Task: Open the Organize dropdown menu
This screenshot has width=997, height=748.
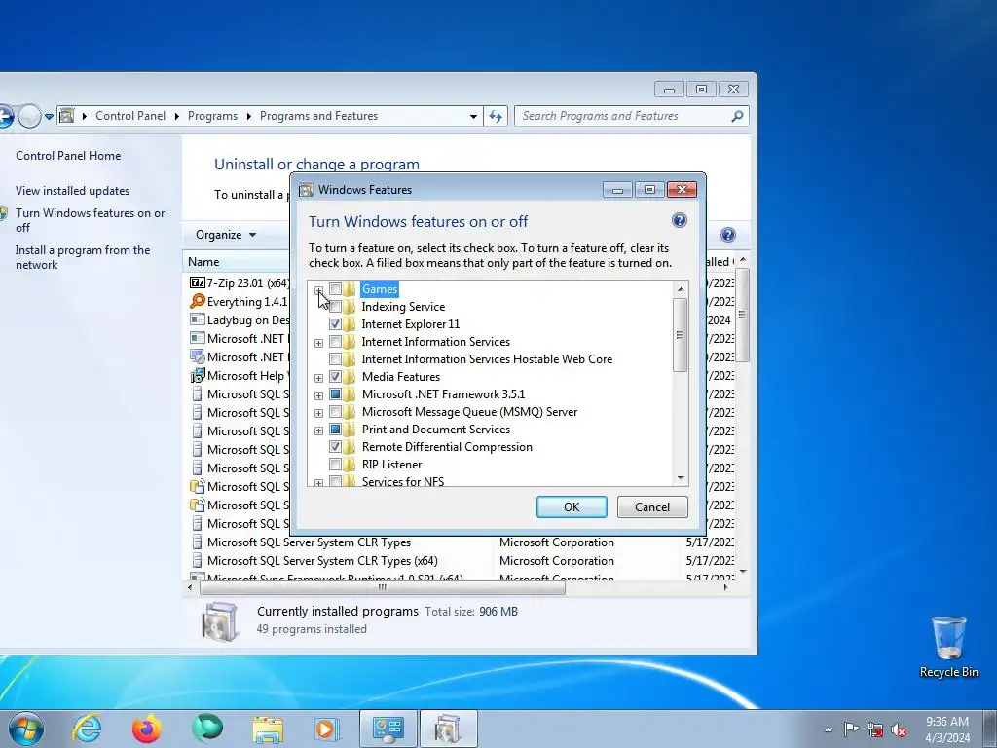Action: point(226,235)
